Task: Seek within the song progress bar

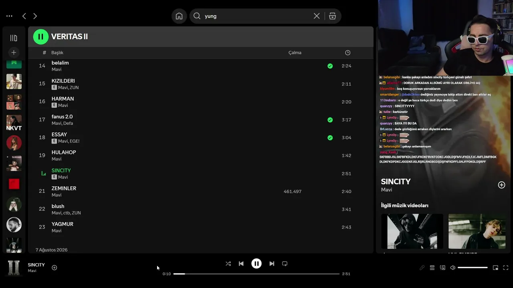Action: [256, 274]
